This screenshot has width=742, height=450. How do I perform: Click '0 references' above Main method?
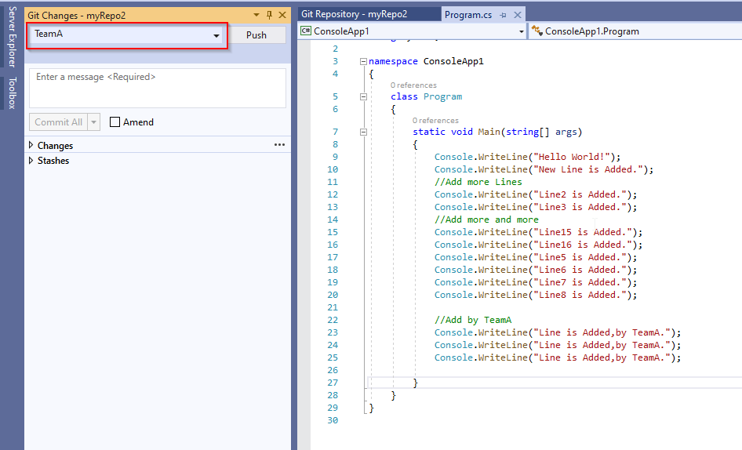435,121
